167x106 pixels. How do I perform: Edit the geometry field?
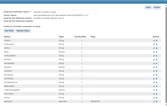point(154,102)
